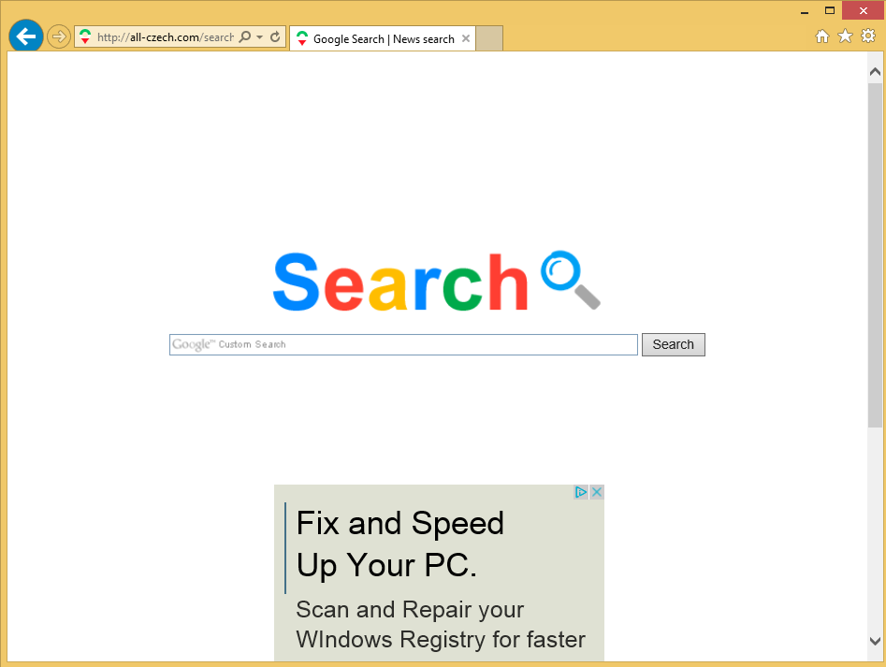The image size is (886, 667).
Task: Open the browser Home page icon
Action: 822,36
